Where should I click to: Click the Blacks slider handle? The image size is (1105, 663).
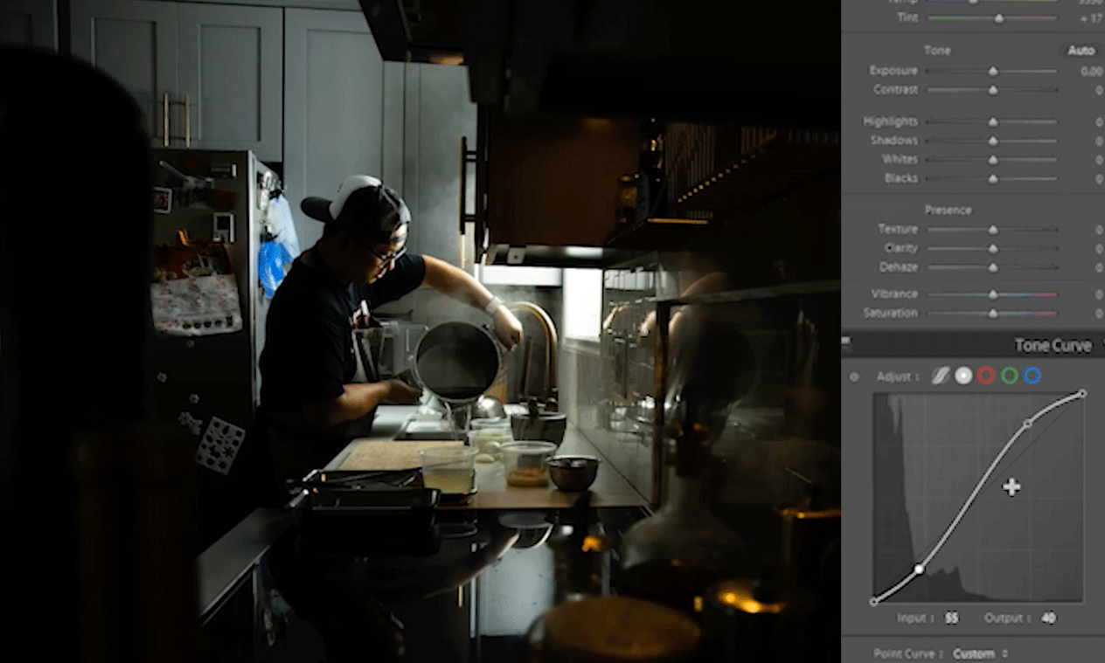[x=993, y=179]
